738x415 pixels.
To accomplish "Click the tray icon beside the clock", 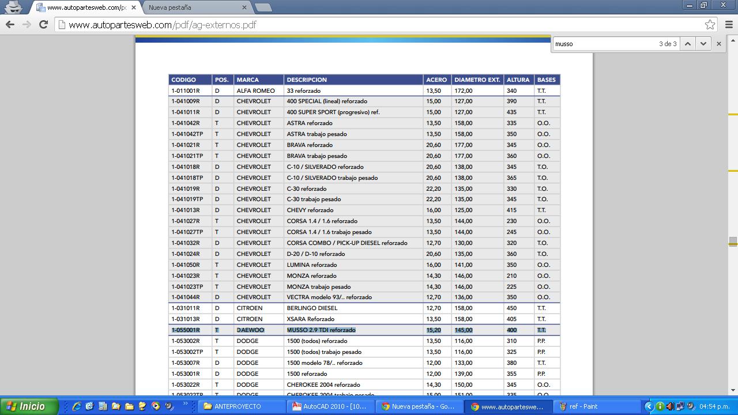I will pyautogui.click(x=691, y=406).
